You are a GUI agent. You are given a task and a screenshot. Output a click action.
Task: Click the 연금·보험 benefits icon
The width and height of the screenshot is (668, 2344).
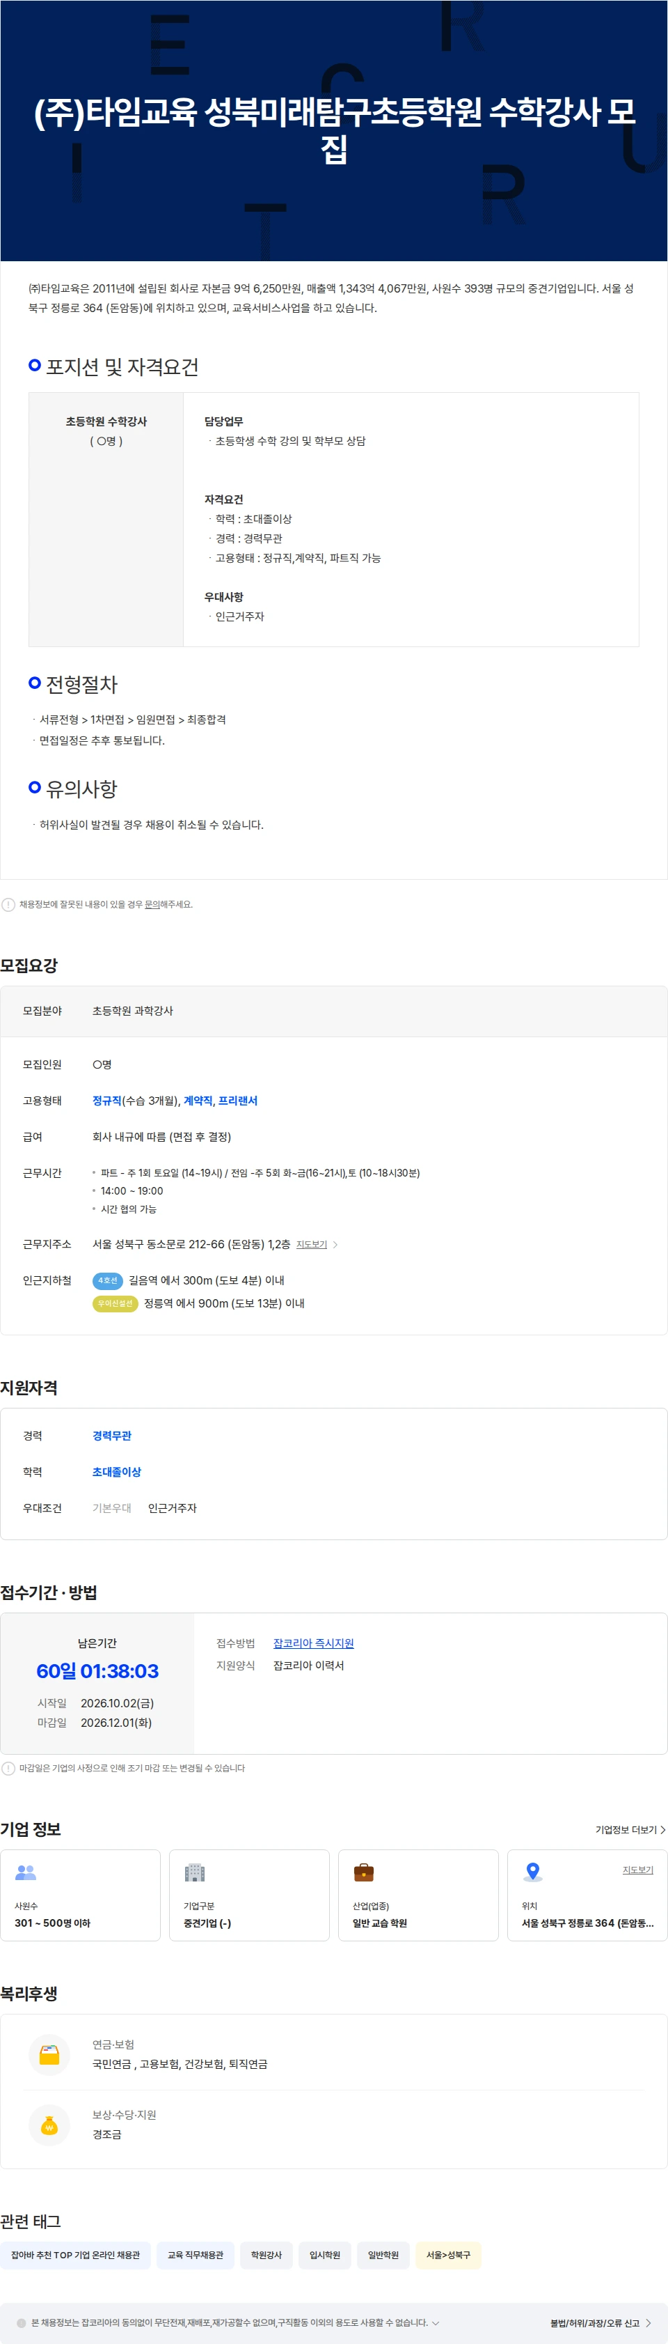tap(50, 2055)
